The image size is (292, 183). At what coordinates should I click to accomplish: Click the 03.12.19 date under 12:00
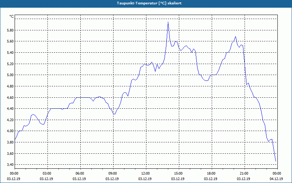tap(145, 179)
